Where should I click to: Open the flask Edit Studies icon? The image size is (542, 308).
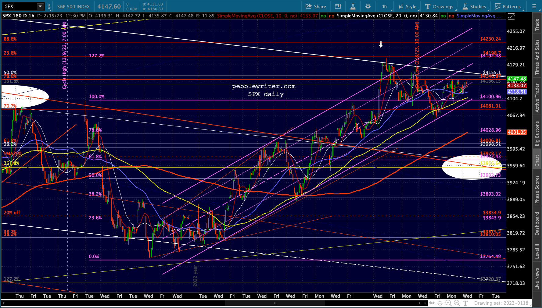[x=353, y=6]
